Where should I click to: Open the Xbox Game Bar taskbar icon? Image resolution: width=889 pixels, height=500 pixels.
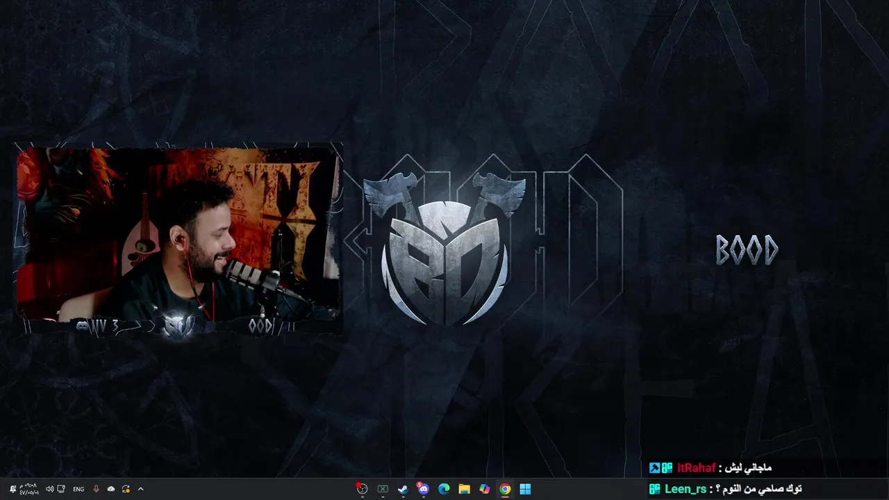coord(383,489)
